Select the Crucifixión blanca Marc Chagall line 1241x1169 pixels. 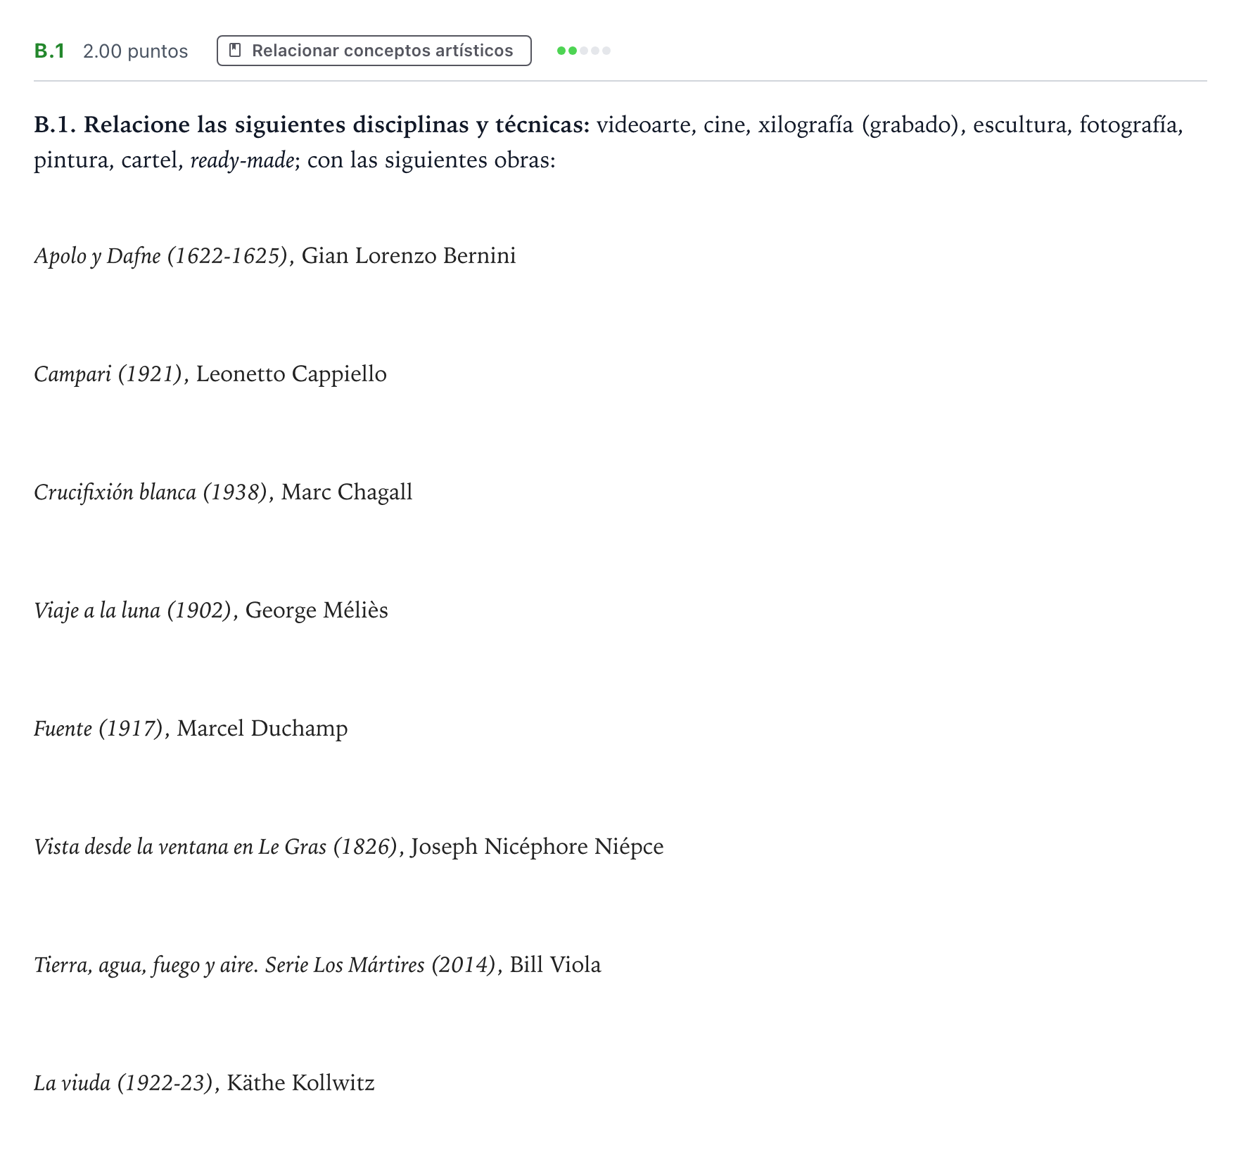(223, 492)
